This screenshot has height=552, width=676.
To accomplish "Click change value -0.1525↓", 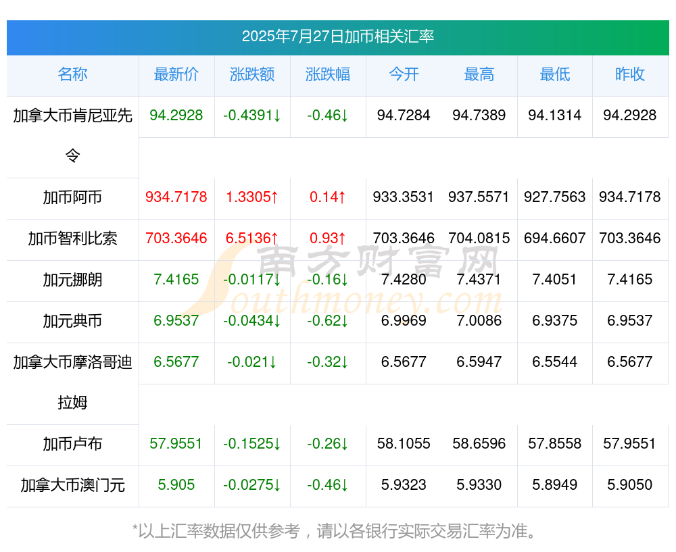I will [252, 444].
